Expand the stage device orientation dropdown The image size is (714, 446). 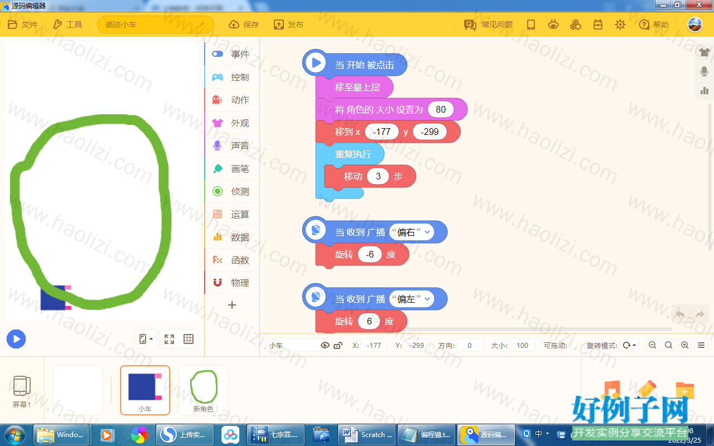145,339
